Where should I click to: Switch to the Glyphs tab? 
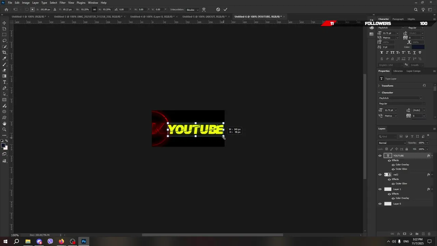[411, 19]
